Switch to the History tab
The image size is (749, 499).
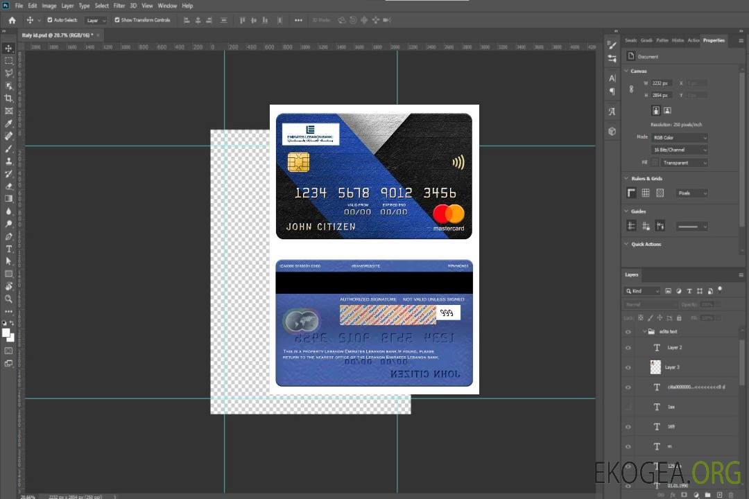(x=678, y=41)
